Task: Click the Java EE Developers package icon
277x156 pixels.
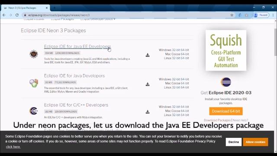Action: (x=34, y=54)
